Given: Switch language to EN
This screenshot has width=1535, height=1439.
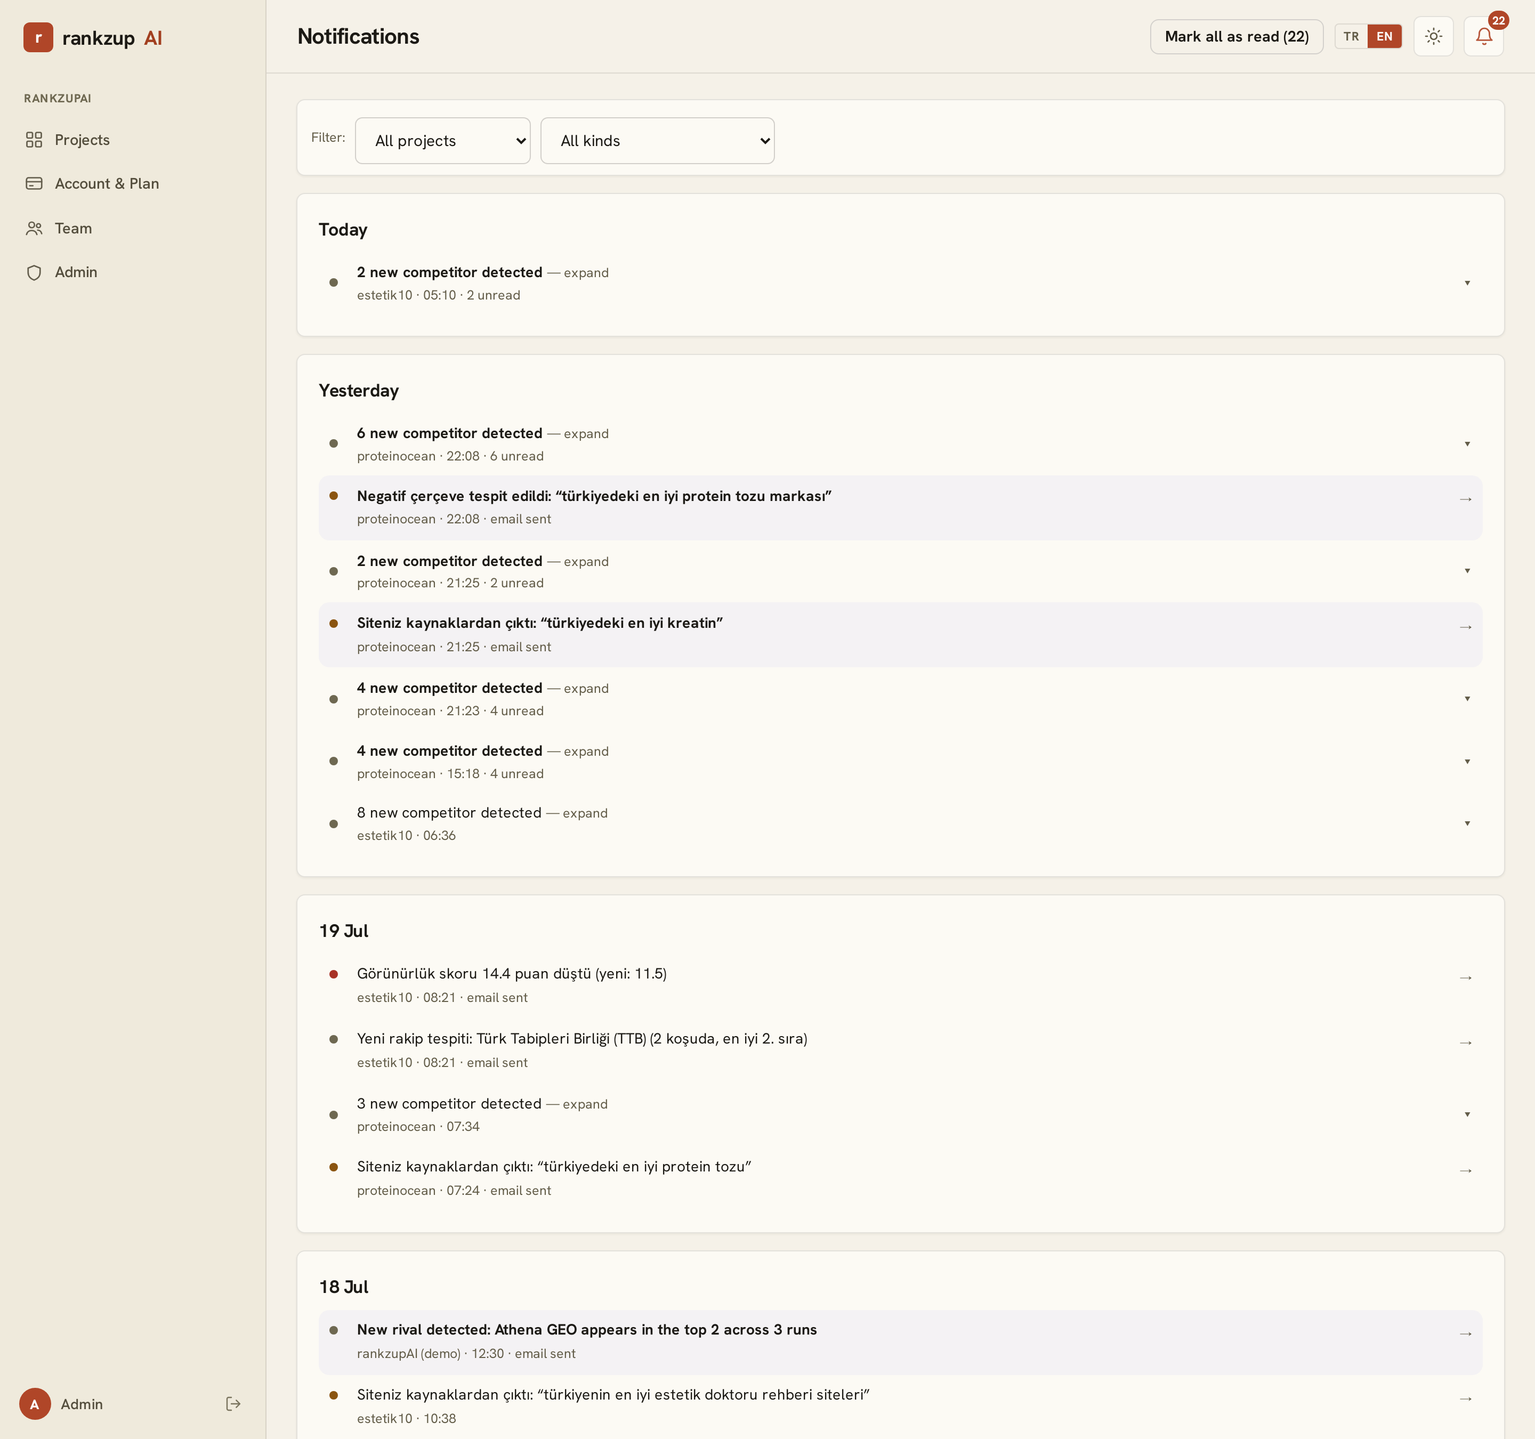Looking at the screenshot, I should pos(1385,36).
